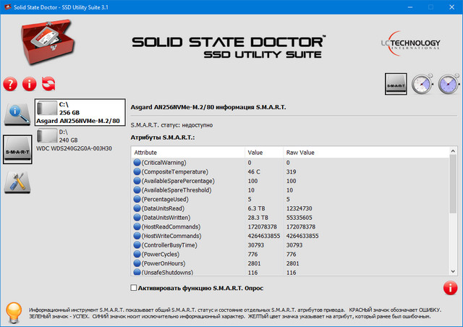Open the red info icon near help
Viewport: 463px width, 327px height.
pos(30,84)
